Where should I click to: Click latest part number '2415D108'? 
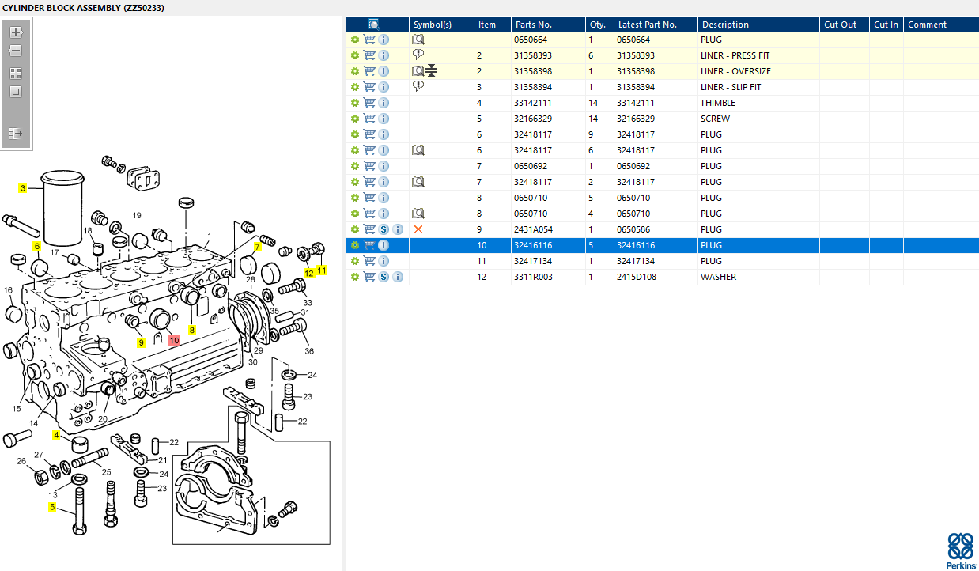point(636,277)
